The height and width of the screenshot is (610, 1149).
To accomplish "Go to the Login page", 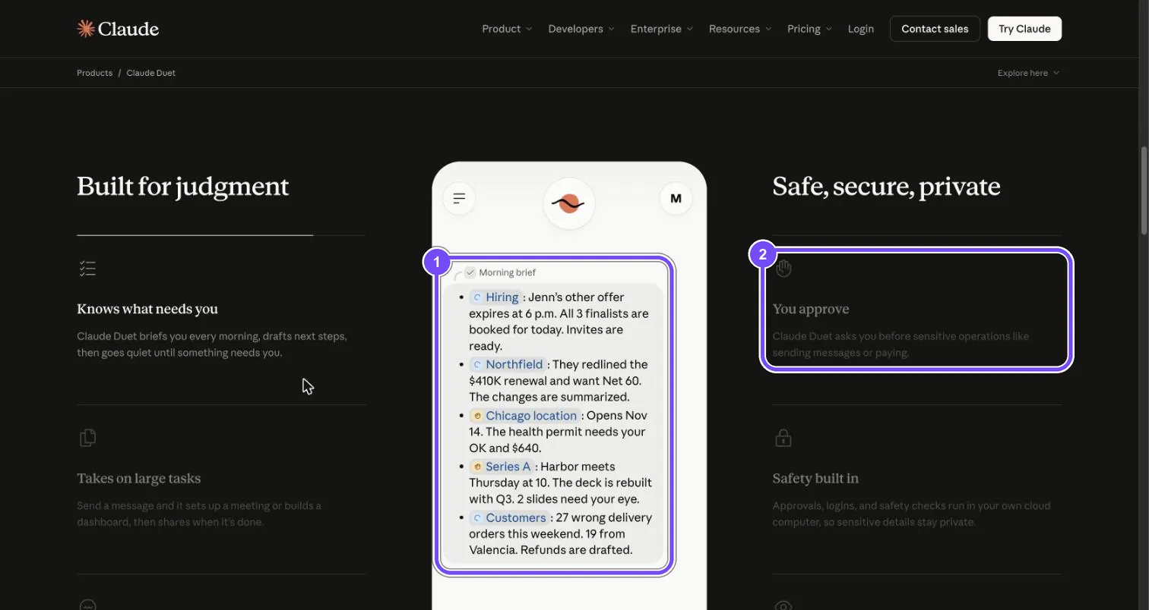I will click(x=860, y=29).
